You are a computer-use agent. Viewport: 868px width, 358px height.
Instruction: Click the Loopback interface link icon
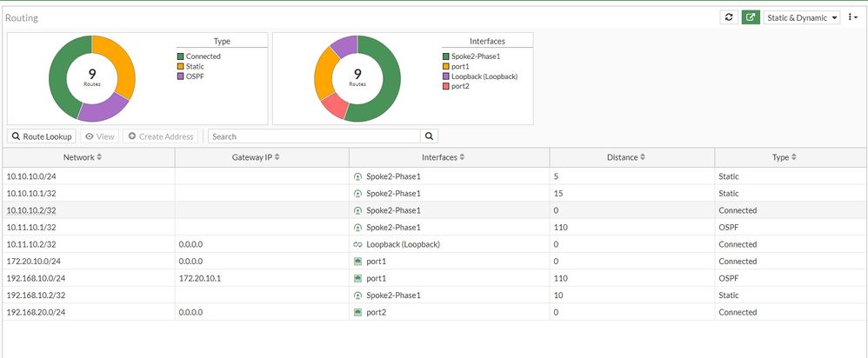[x=357, y=244]
